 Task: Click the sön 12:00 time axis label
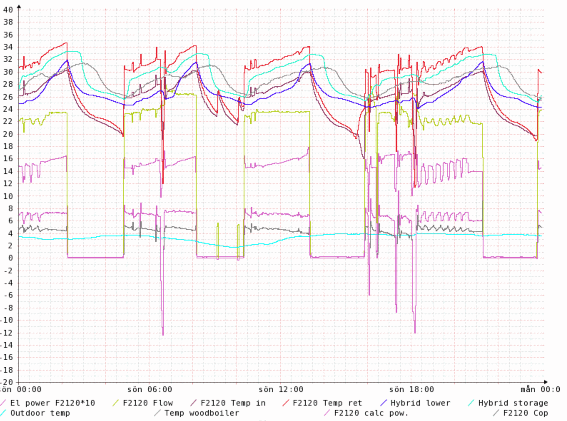point(281,390)
